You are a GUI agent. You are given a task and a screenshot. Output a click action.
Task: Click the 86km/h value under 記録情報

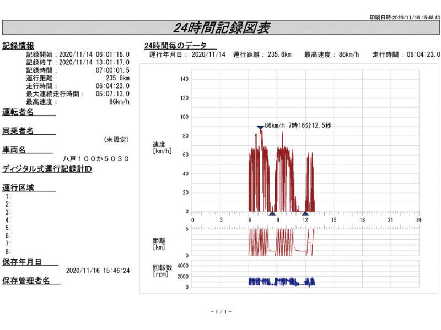(119, 102)
